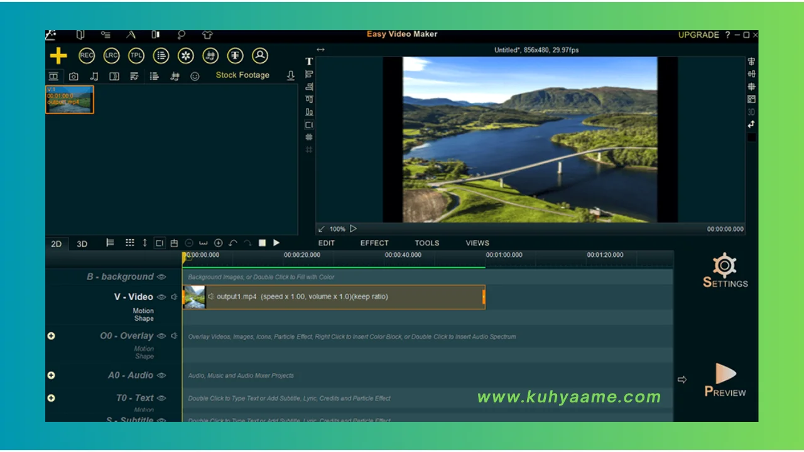Viewport: 804px width, 452px height.
Task: Click the align left icon beside the preview
Action: (309, 74)
